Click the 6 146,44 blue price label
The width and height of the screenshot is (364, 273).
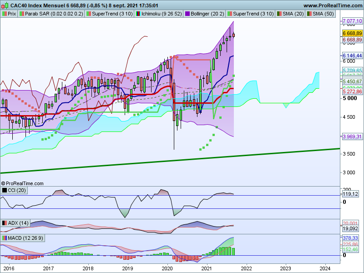pyautogui.click(x=352, y=56)
